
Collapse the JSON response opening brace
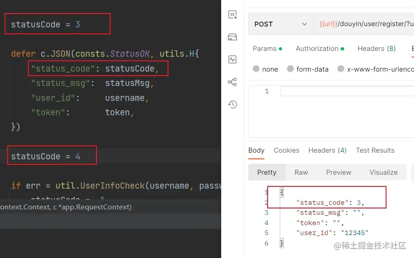click(282, 193)
